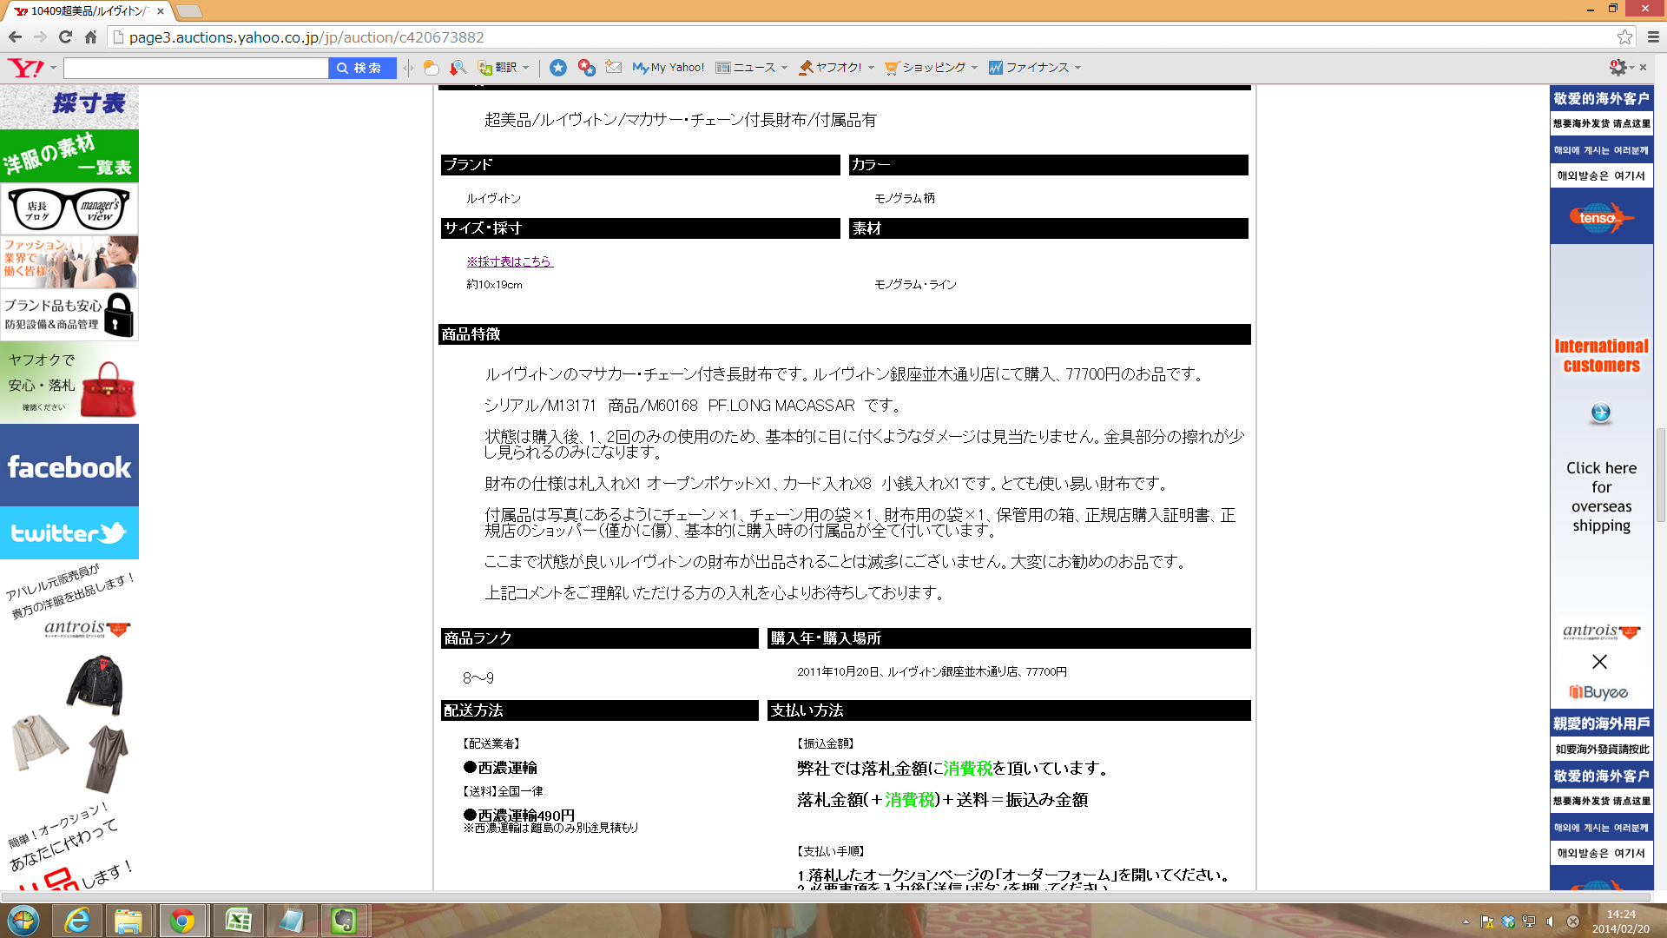Open the Windows Start menu
Viewport: 1667px width, 938px height.
coord(23,921)
